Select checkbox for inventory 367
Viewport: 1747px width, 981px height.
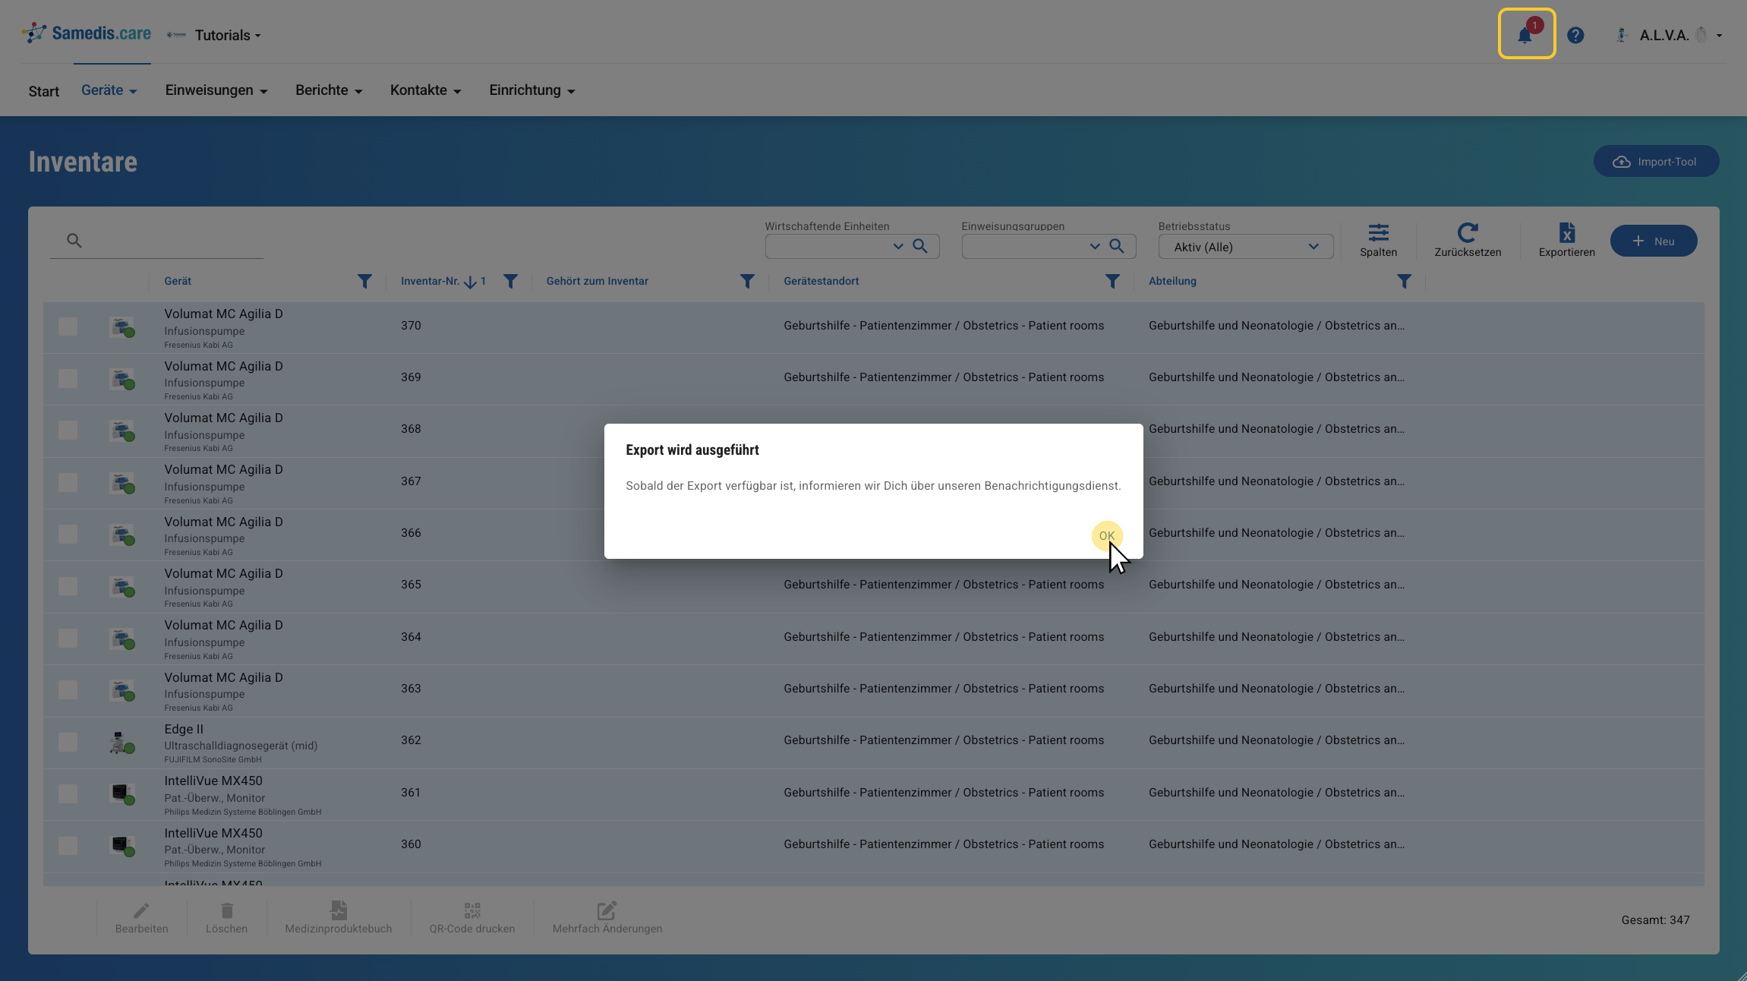(68, 482)
